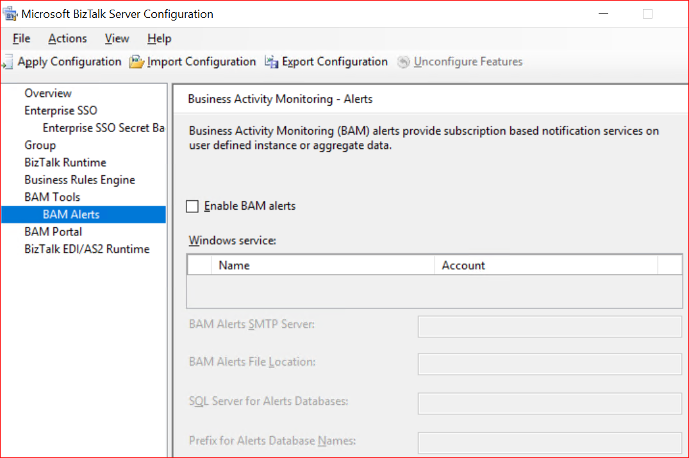Click the BAM Alerts SMTP Server field
Viewport: 689px width, 458px height.
coord(549,327)
